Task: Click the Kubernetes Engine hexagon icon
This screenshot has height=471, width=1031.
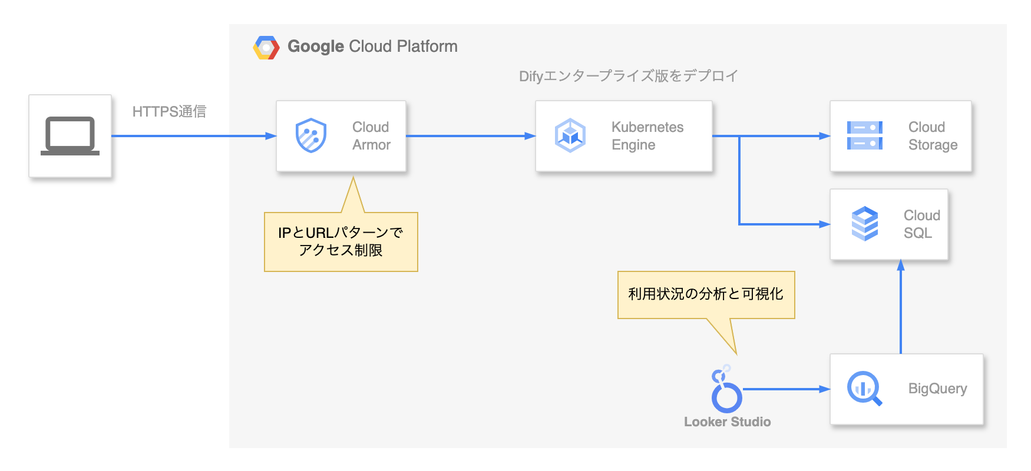Action: point(570,135)
